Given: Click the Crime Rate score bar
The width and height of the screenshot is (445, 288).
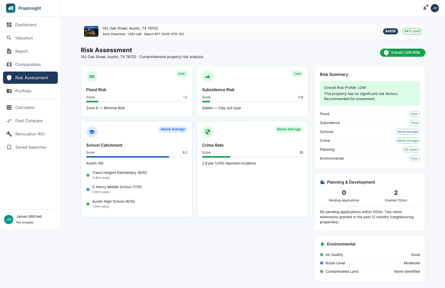Looking at the screenshot, I should tap(253, 157).
